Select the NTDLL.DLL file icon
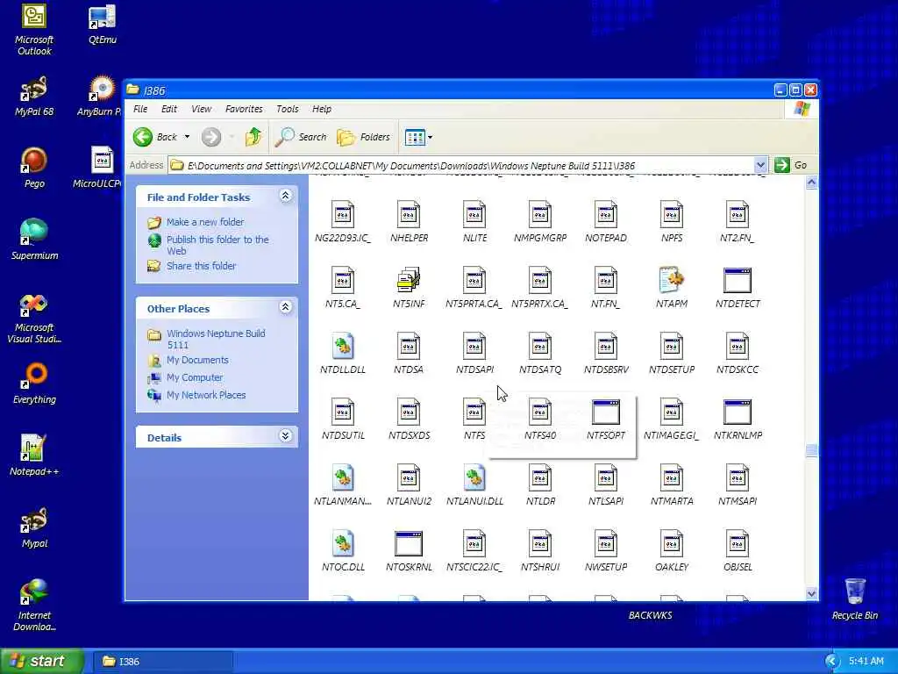The width and height of the screenshot is (898, 674). coord(343,346)
